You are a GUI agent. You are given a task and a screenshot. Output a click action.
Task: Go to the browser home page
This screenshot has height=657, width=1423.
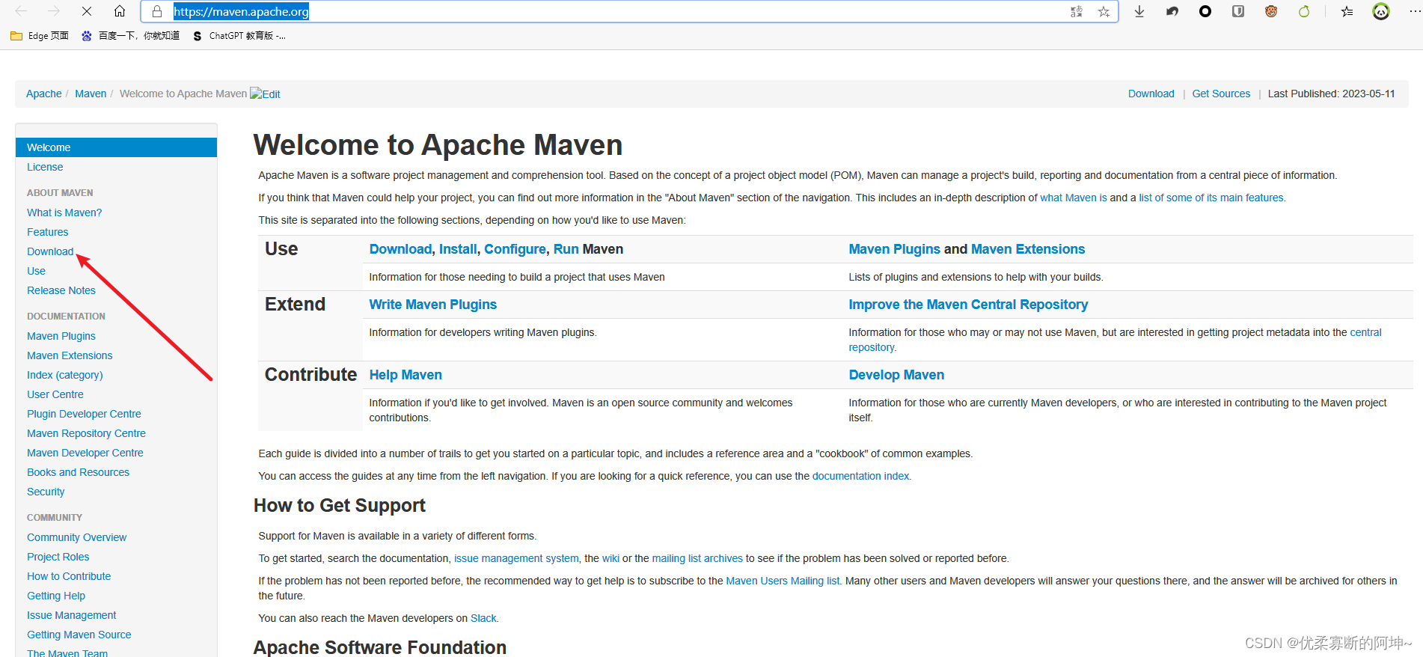pyautogui.click(x=120, y=11)
